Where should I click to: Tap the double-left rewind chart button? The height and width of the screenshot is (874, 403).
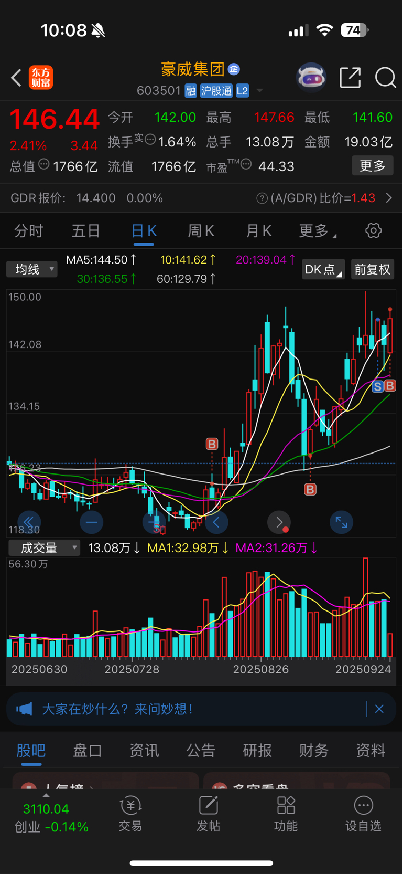[29, 522]
